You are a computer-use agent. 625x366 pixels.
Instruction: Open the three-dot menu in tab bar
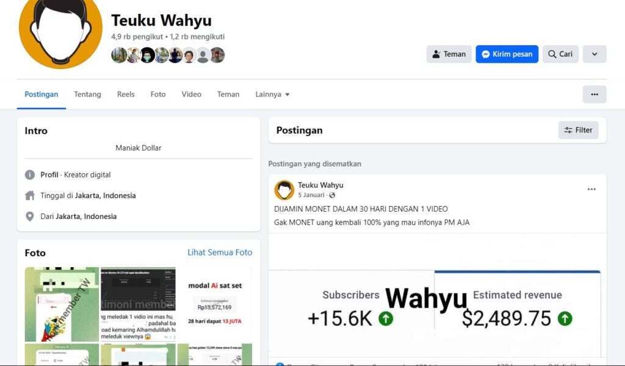point(594,95)
